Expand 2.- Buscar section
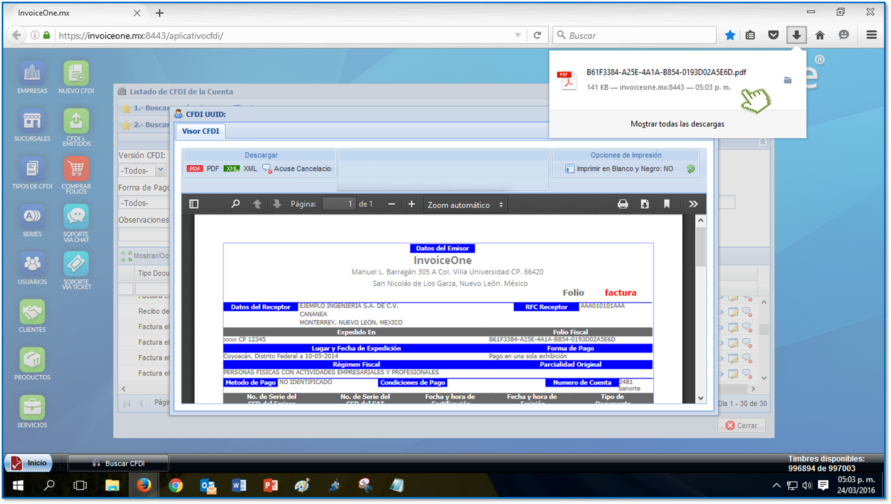Image resolution: width=891 pixels, height=504 pixels. [145, 125]
